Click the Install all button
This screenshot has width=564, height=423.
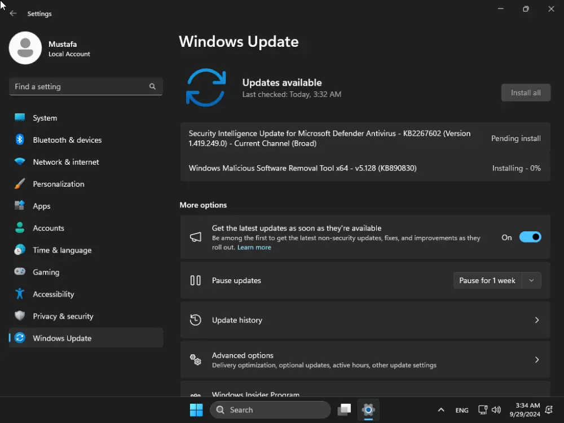(x=526, y=93)
